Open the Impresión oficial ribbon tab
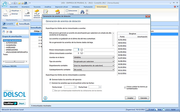 coord(61,7)
